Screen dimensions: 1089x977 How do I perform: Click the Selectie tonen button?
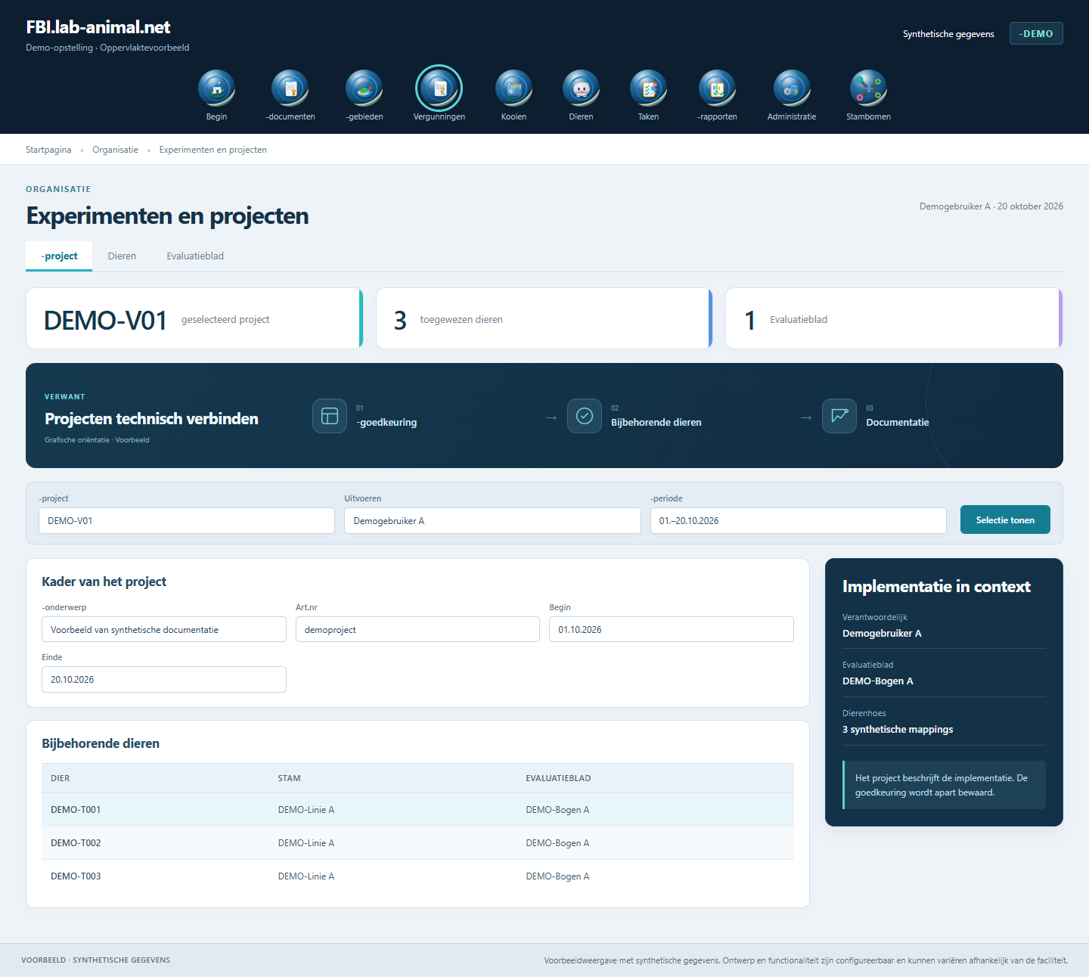pos(1005,520)
